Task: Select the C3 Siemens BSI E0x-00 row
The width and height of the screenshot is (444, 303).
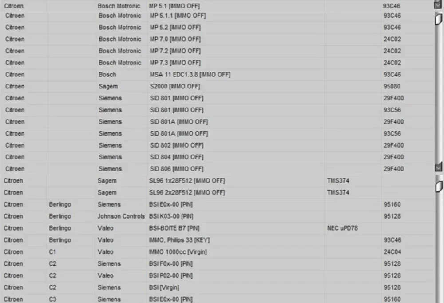Action: [218, 299]
